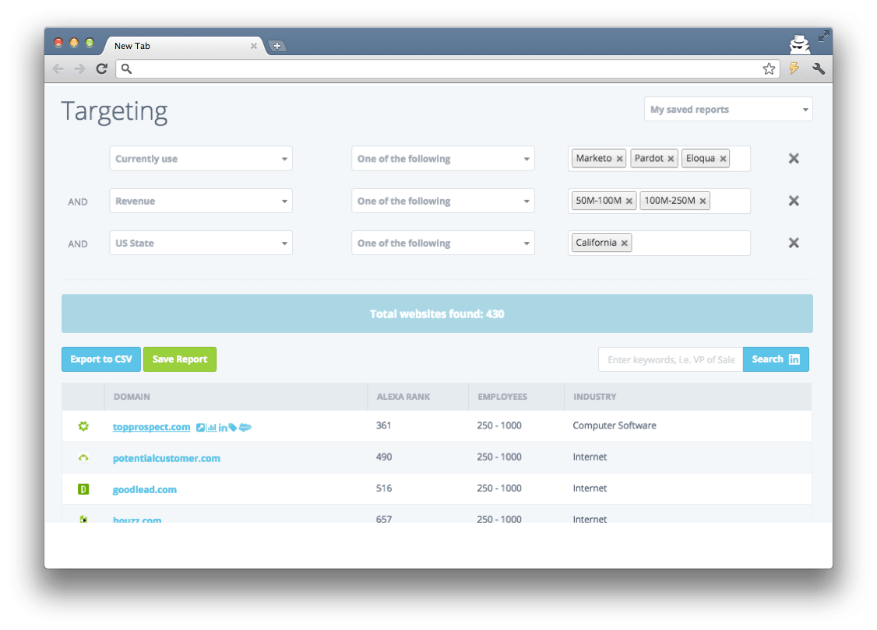877x630 pixels.
Task: Sort by ALEXA RANK column header
Action: click(x=403, y=397)
